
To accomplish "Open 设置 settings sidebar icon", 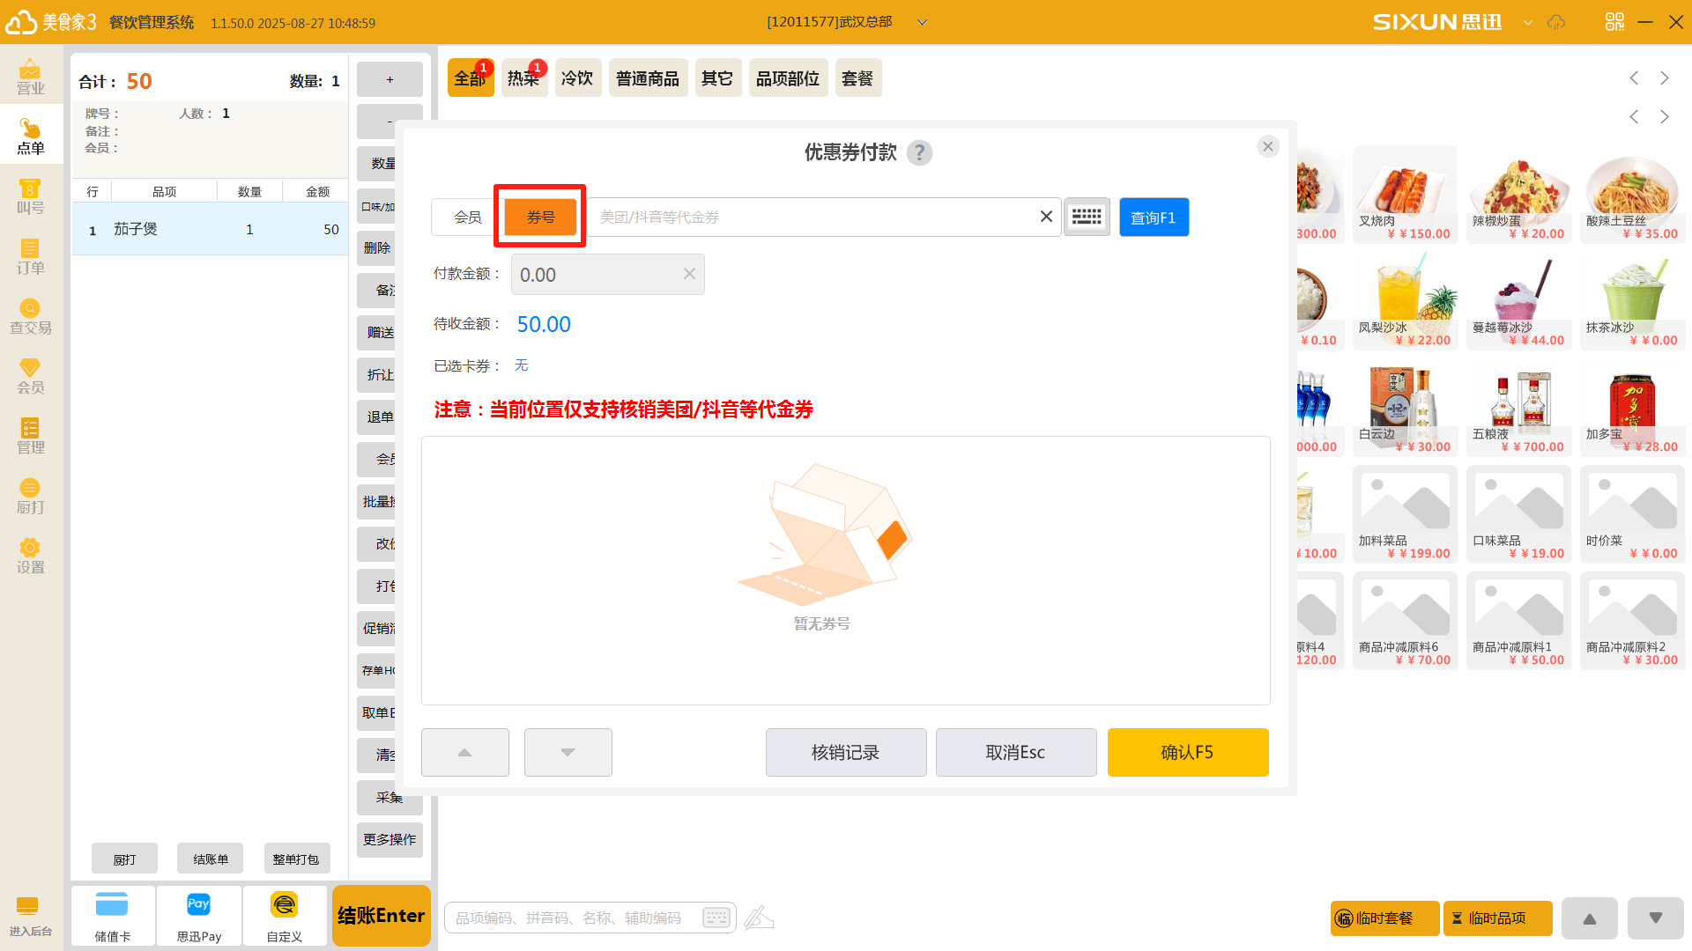I will tap(30, 556).
